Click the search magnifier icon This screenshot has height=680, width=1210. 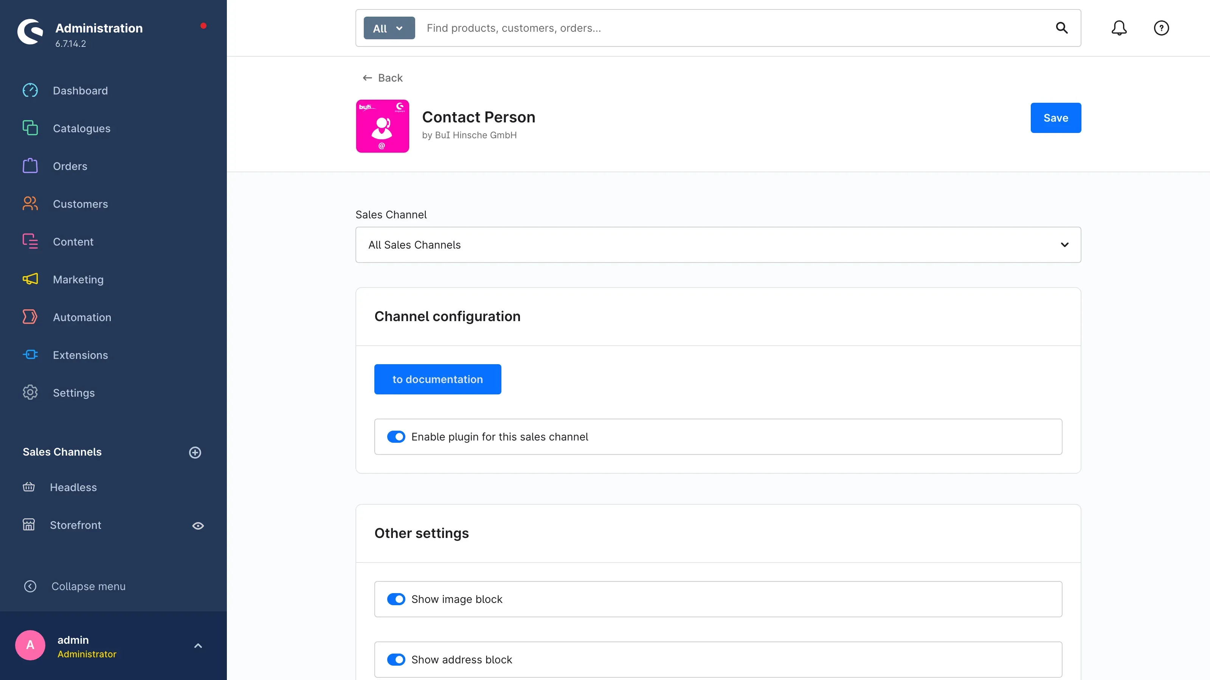pos(1061,28)
